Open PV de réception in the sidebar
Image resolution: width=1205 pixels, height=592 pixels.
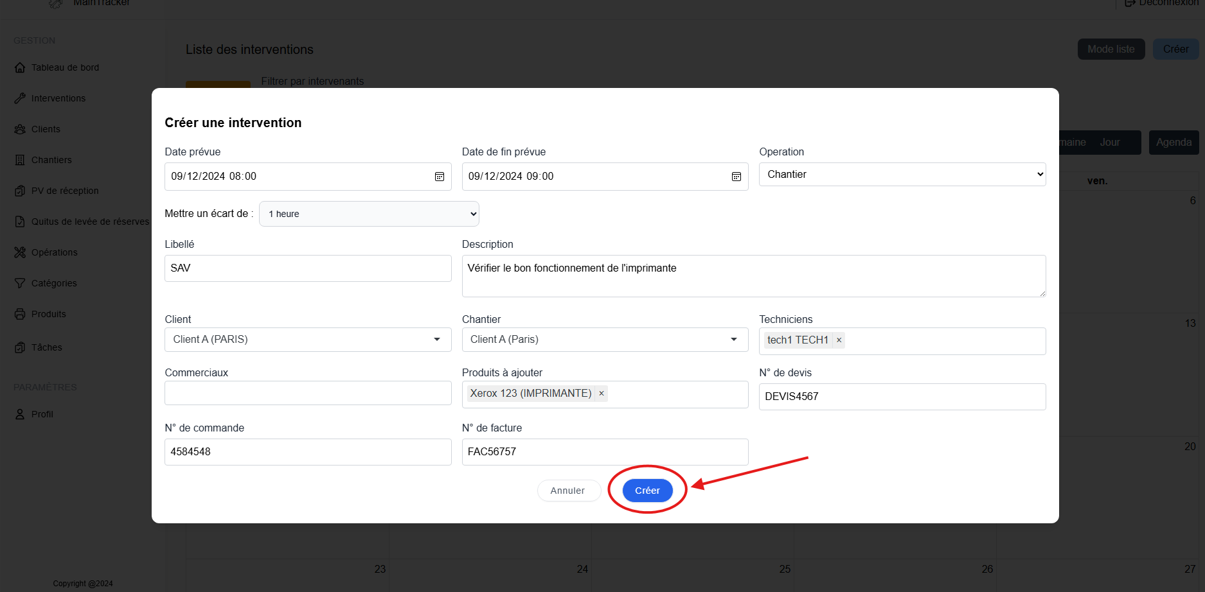pos(65,191)
